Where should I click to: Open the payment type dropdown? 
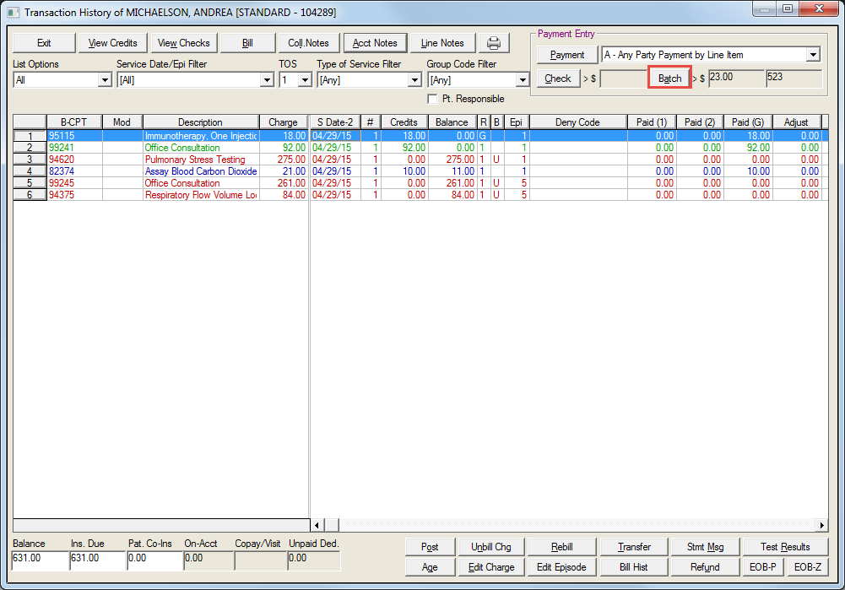(812, 55)
